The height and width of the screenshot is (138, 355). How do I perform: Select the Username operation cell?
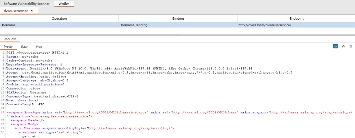[x=59, y=25]
